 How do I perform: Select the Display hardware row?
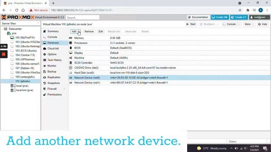(169, 53)
